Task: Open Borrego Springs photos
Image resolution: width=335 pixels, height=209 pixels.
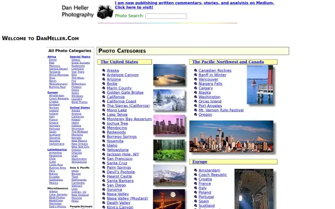Action: click(x=122, y=137)
